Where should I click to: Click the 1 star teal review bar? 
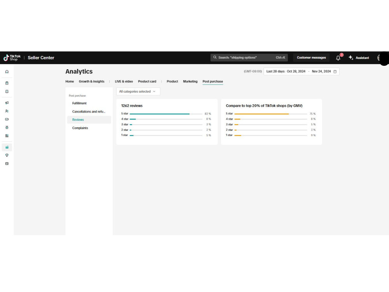[x=132, y=135]
